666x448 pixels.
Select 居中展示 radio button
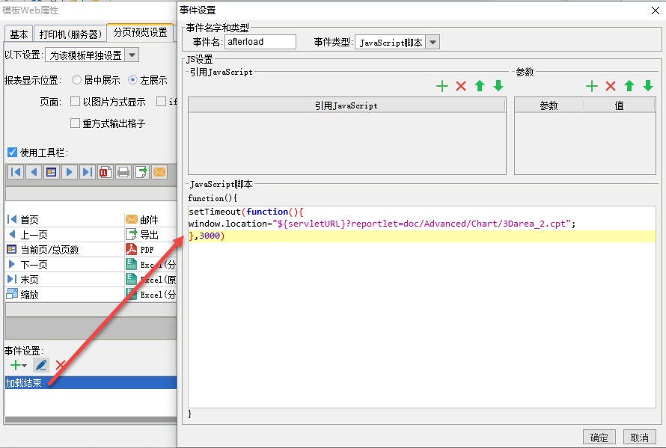(76, 79)
